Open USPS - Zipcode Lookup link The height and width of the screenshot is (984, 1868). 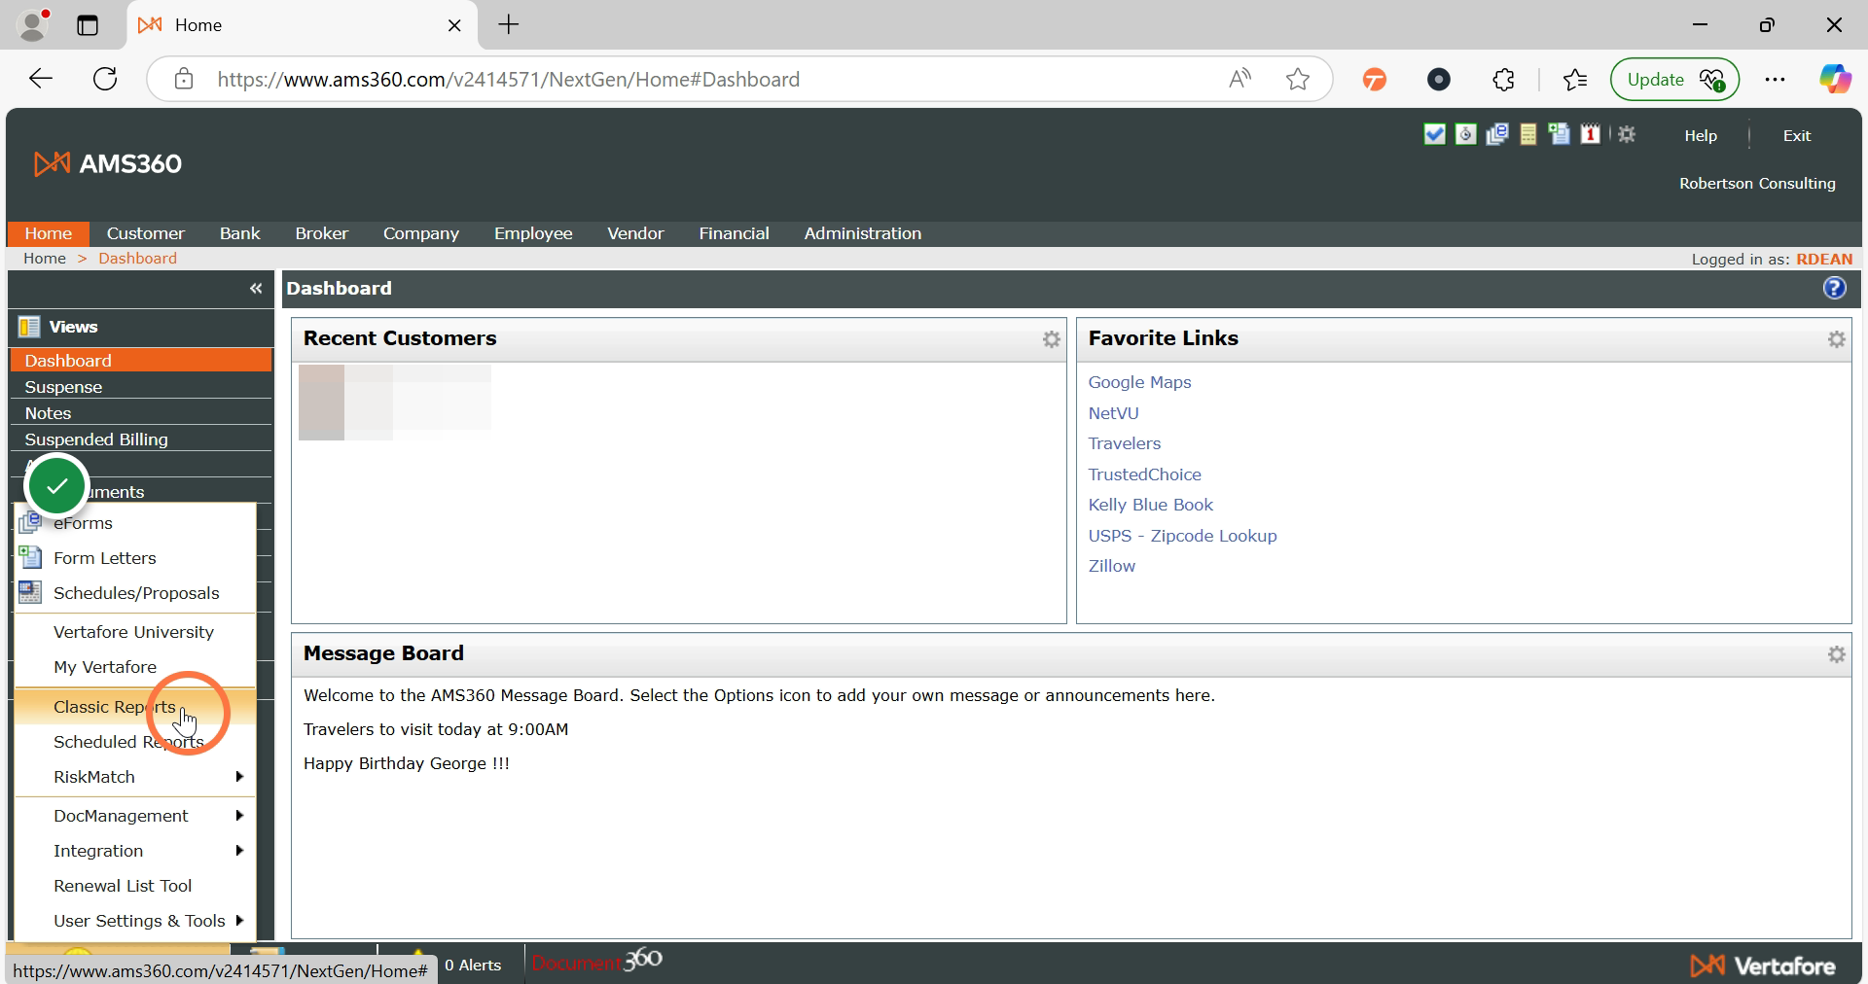coord(1182,536)
